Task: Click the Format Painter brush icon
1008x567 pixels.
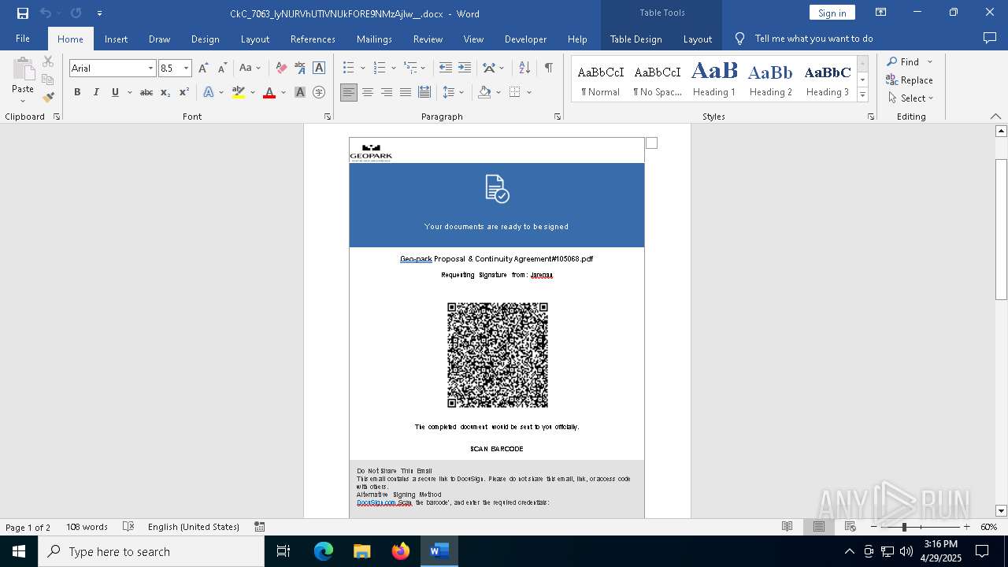Action: (x=48, y=98)
